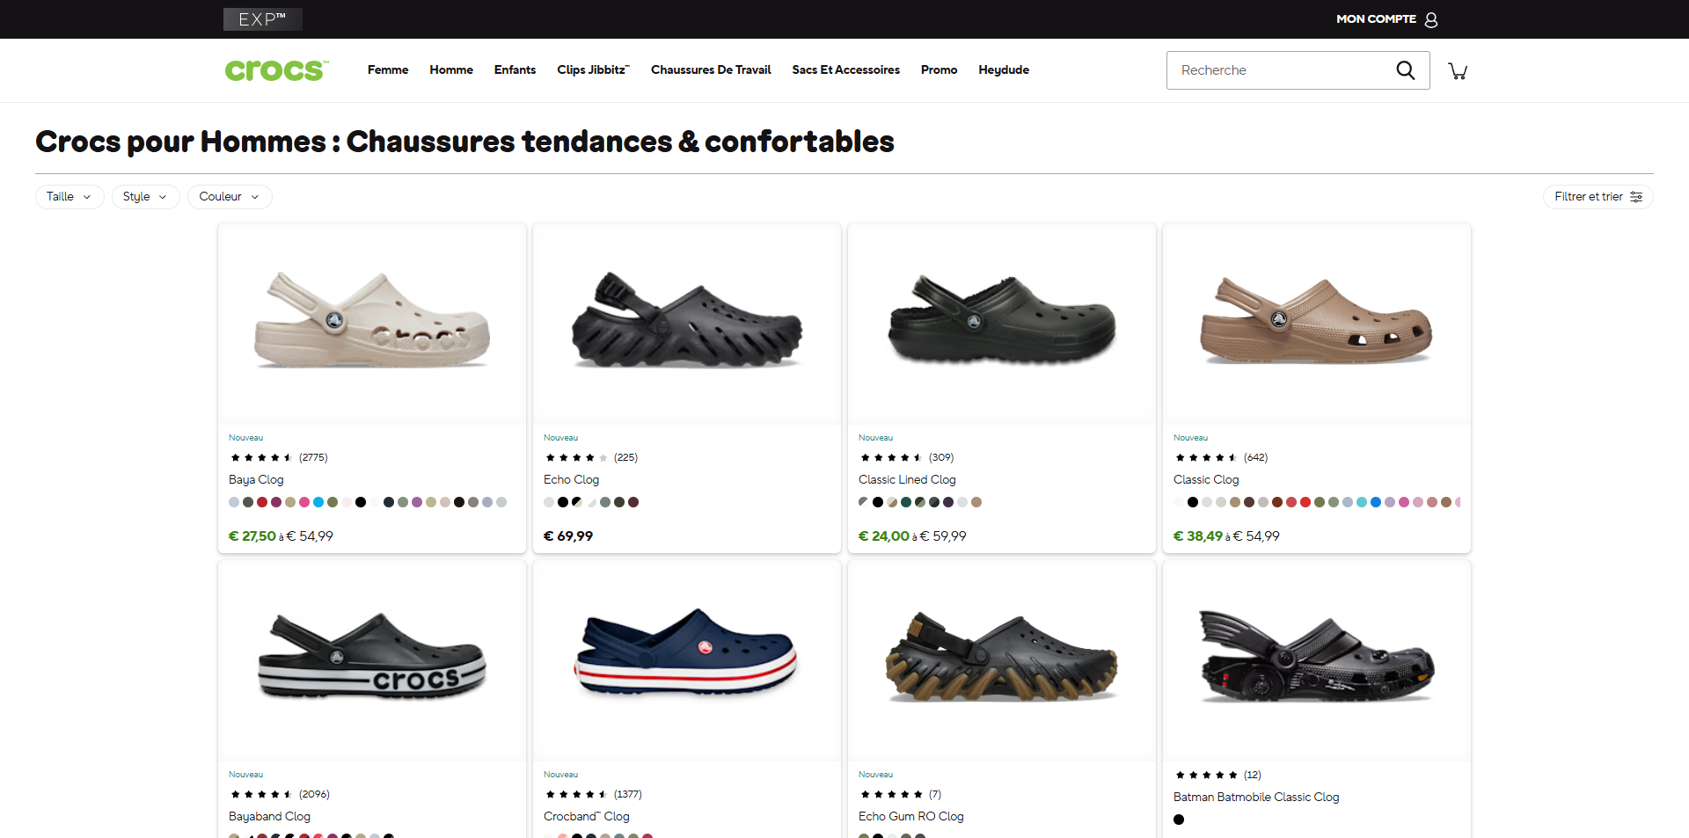Click the EXP badge in top bar
Screen dimensions: 1689x838
(262, 19)
